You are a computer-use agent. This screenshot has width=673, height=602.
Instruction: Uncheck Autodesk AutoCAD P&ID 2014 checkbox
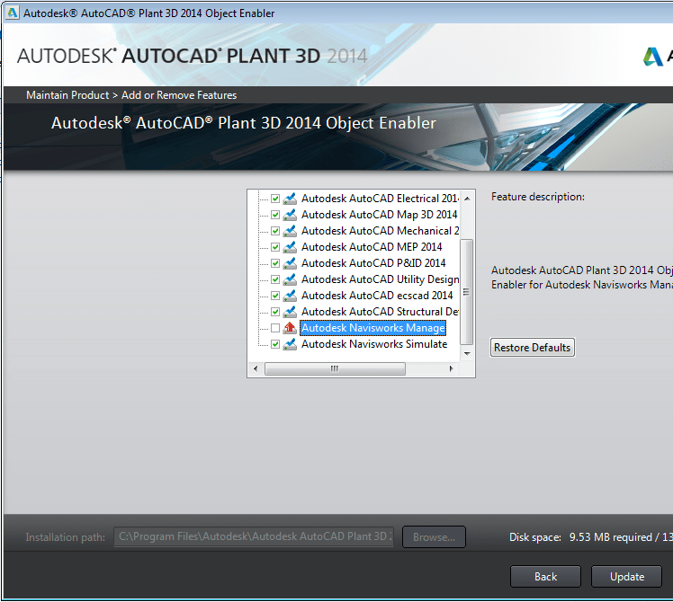click(x=275, y=263)
